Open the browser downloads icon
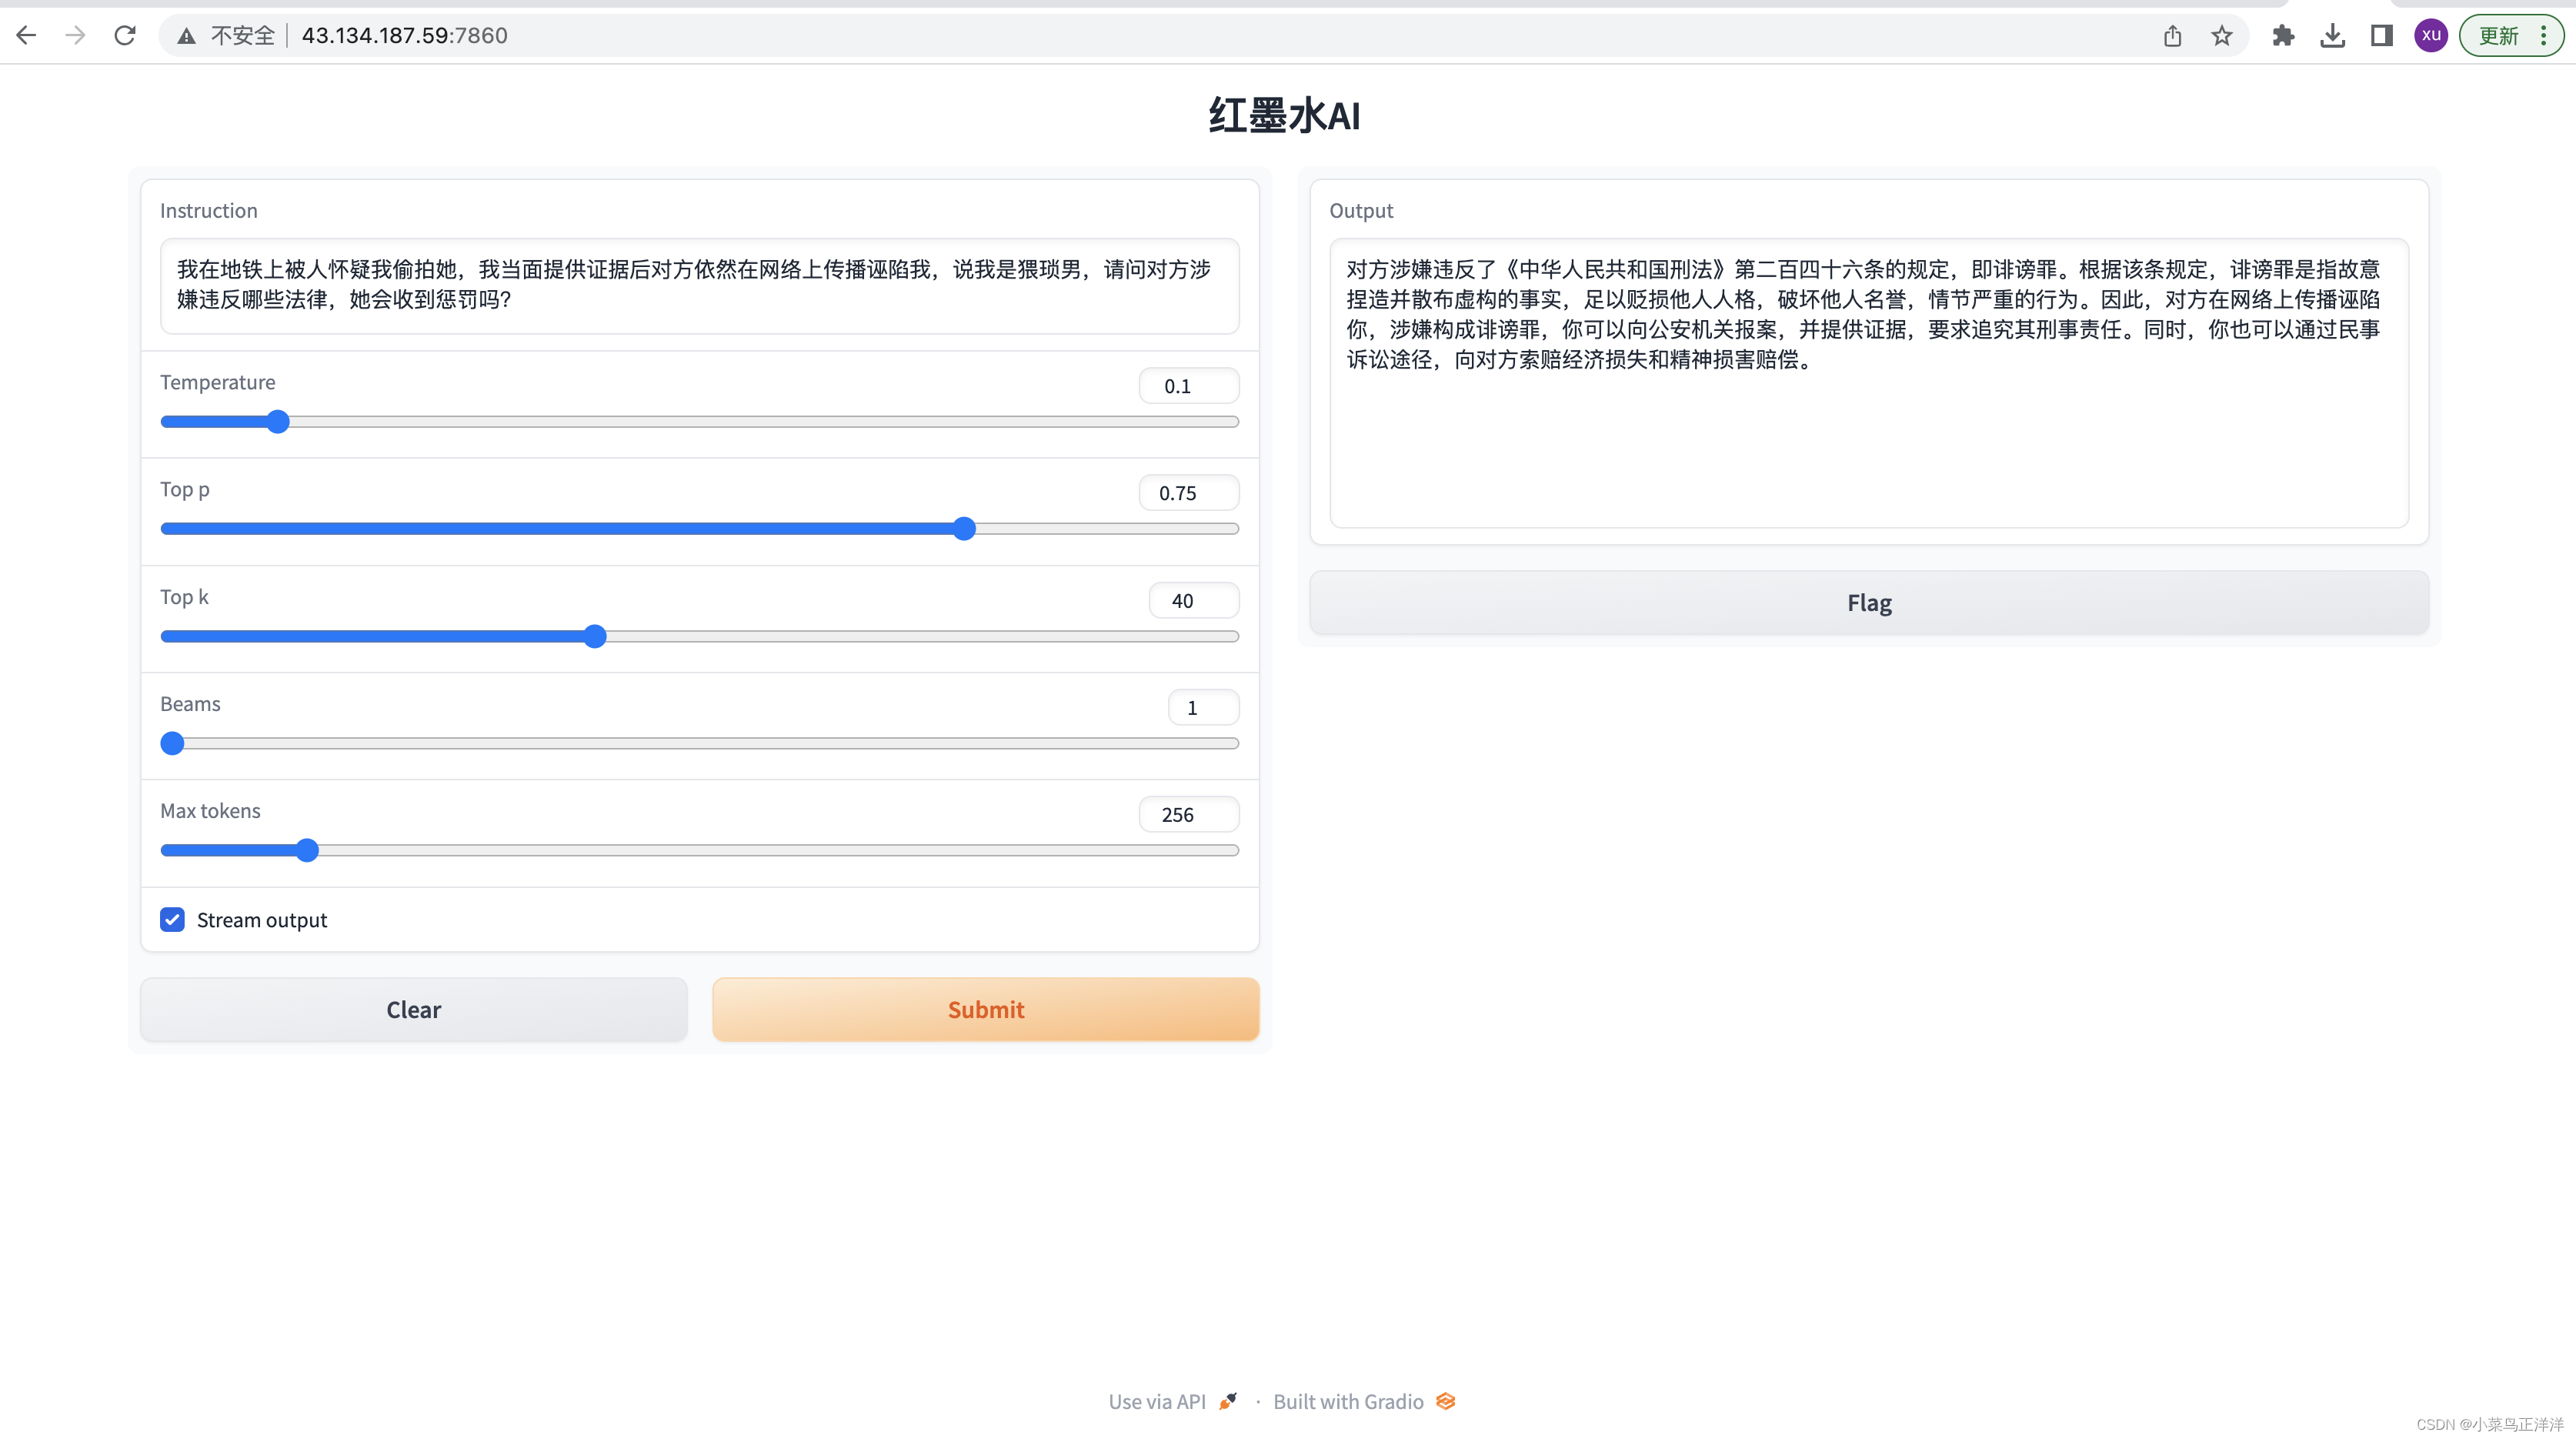Screen dimensions: 2576x1439 pos(2332,36)
